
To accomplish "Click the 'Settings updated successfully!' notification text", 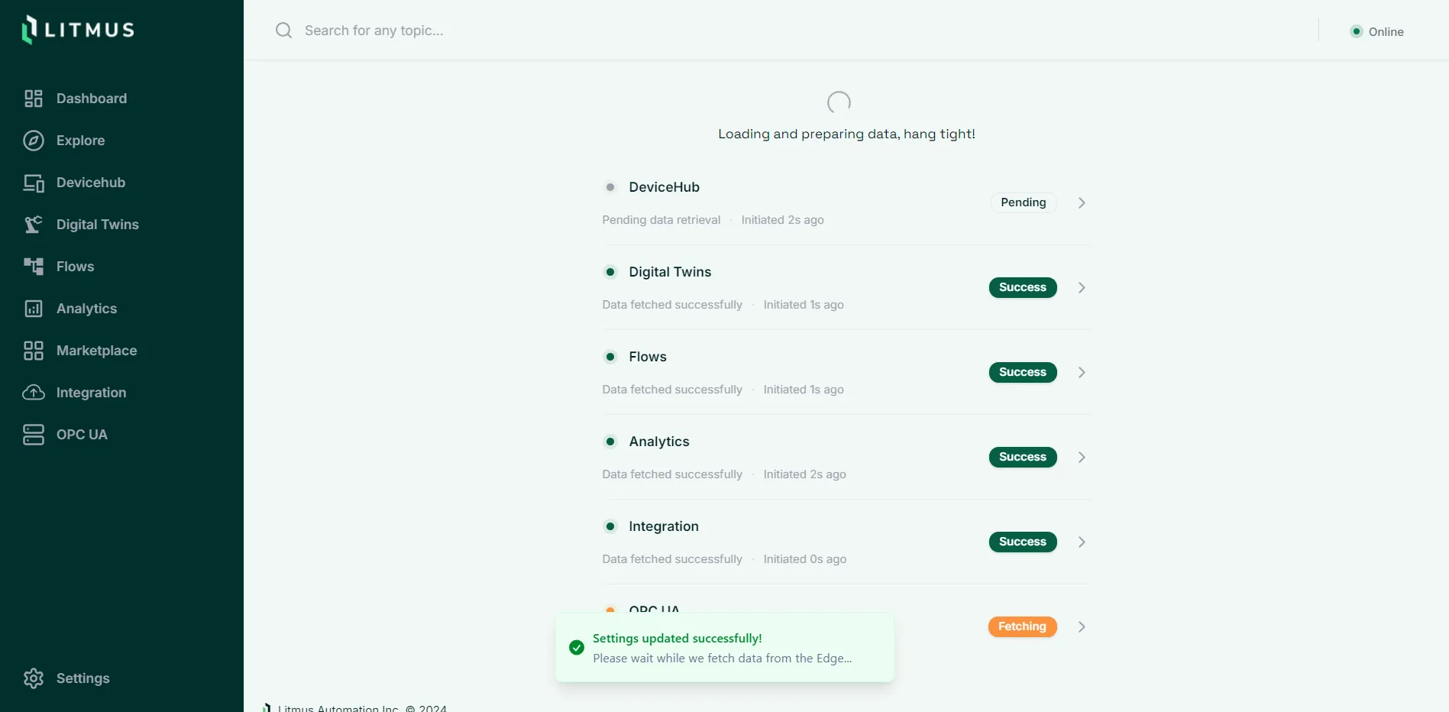I will [678, 639].
